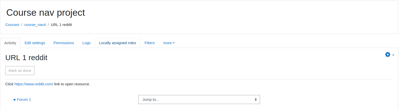Open the https://www.reddit.com/ link
The image size is (399, 110).
[34, 84]
